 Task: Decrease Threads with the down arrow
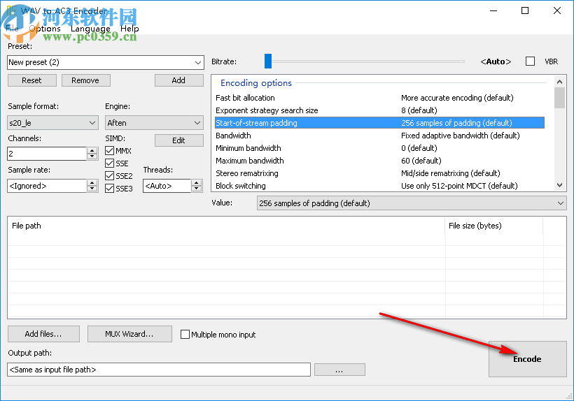click(197, 189)
